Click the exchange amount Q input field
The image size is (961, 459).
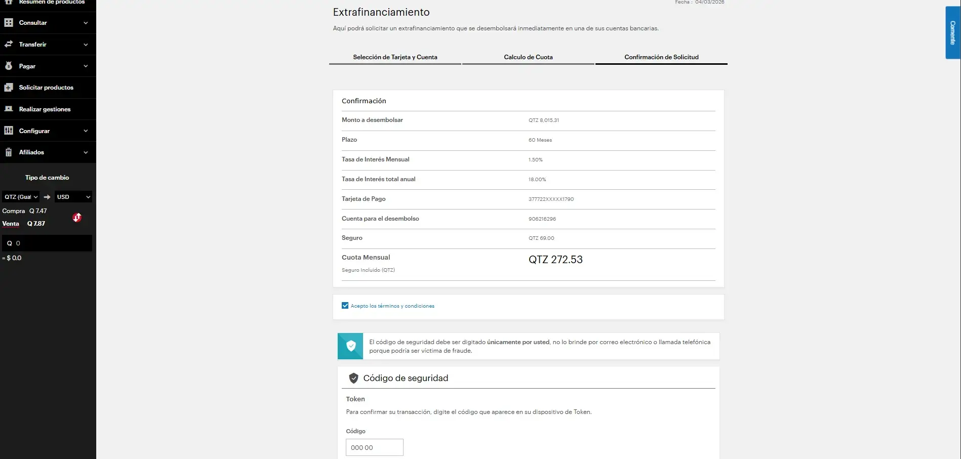(51, 243)
